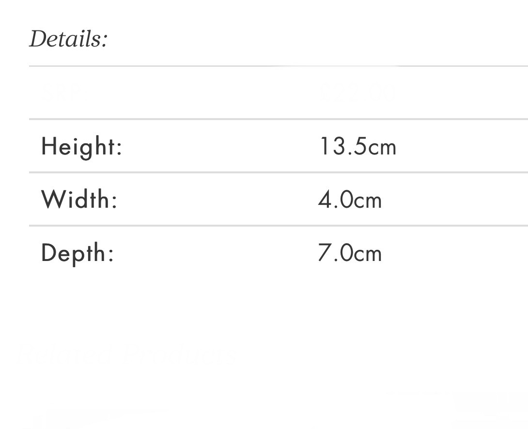
Task: Click the italic Details: heading
Action: pos(68,39)
